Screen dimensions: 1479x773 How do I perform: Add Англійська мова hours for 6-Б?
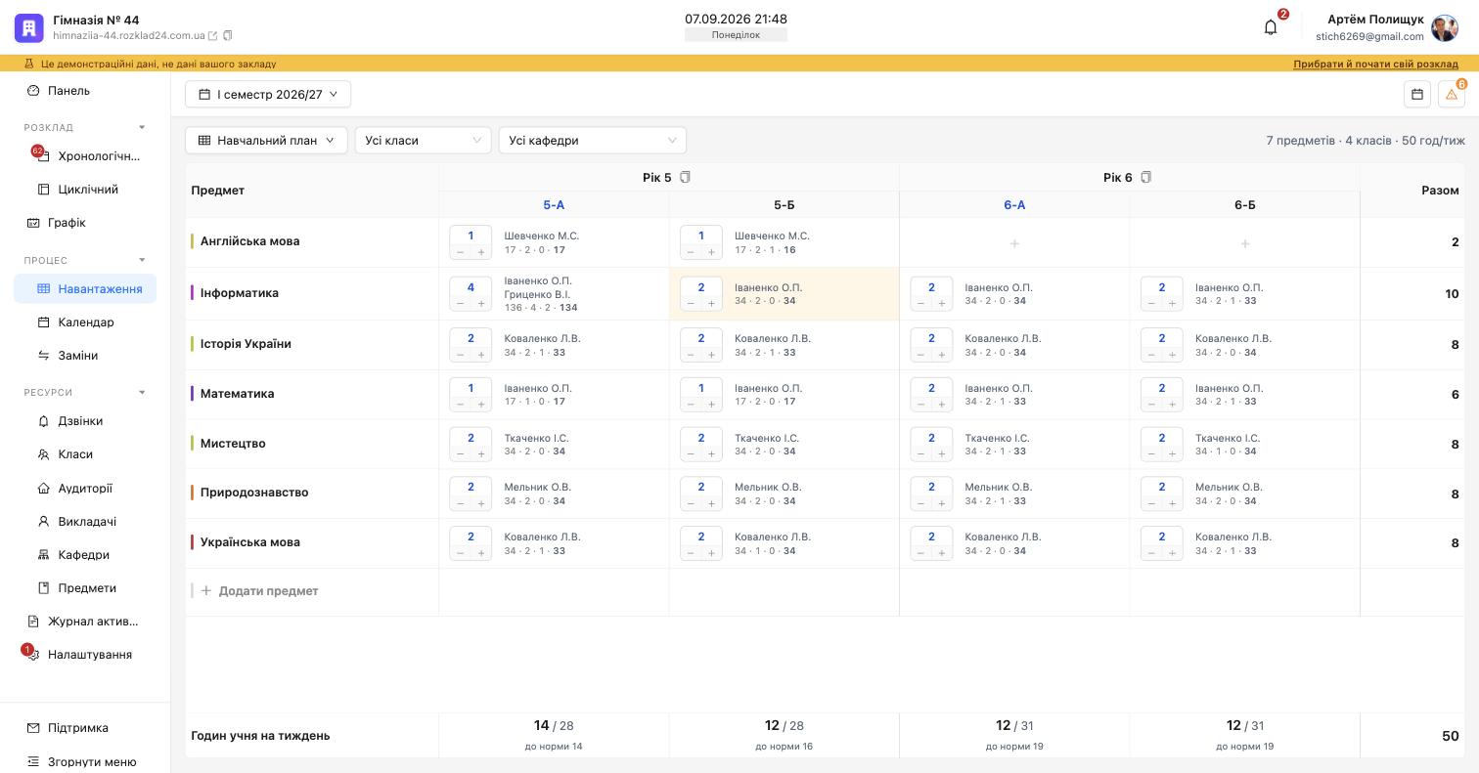pos(1245,243)
